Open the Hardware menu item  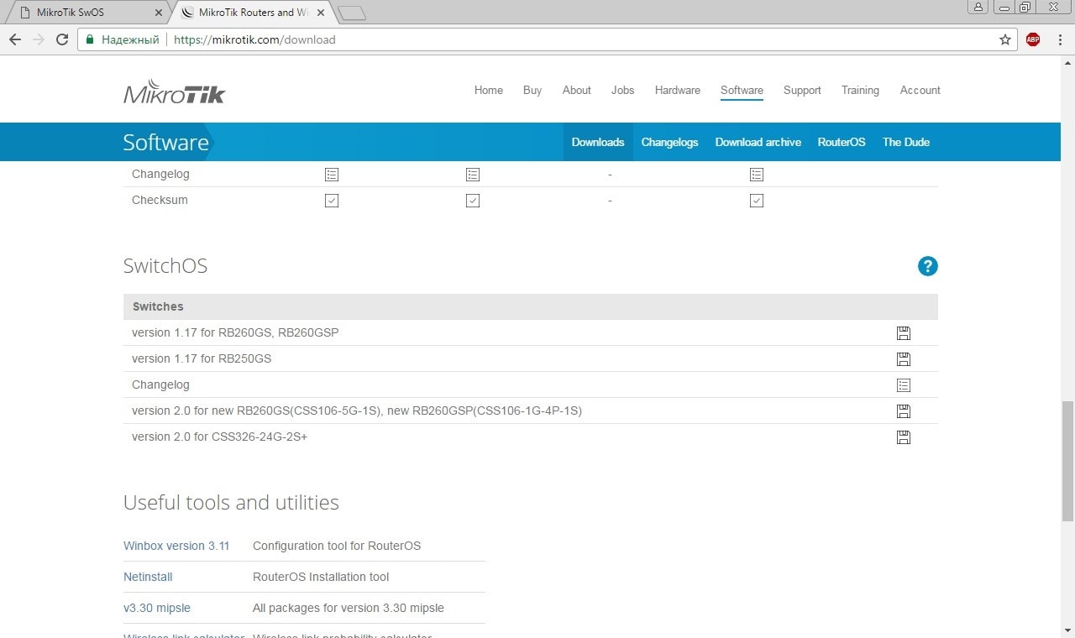677,91
